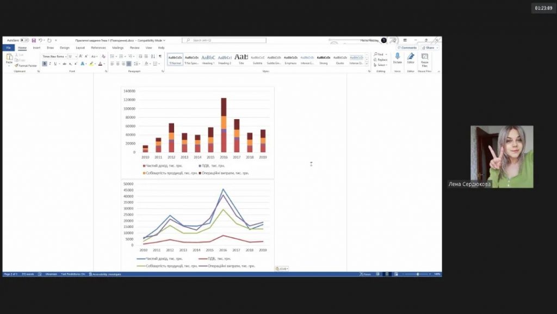Screen dimensions: 557x314
Task: Click the Undo arrow icon
Action: point(41,40)
